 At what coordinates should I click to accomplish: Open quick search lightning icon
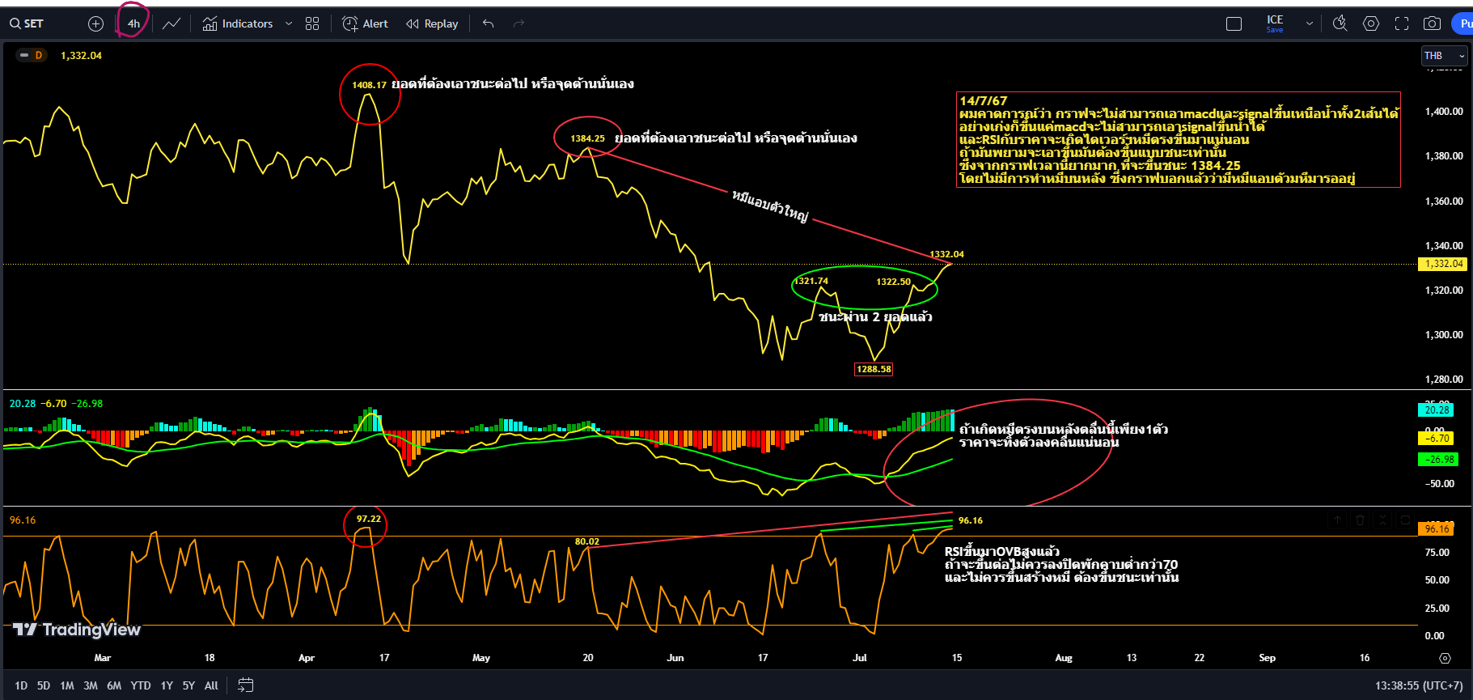pos(1340,23)
